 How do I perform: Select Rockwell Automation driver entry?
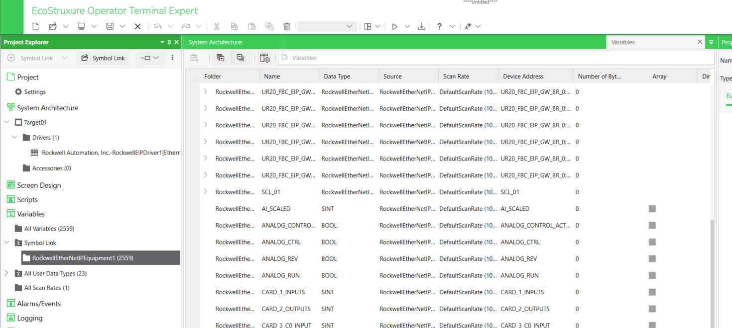tap(111, 153)
